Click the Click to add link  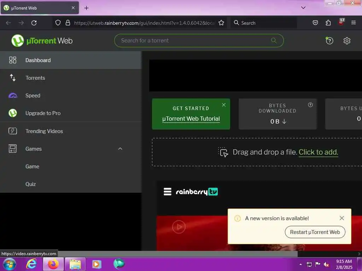point(319,152)
